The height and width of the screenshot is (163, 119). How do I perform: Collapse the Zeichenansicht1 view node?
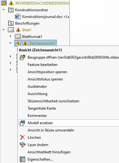pyautogui.click(x=11, y=43)
